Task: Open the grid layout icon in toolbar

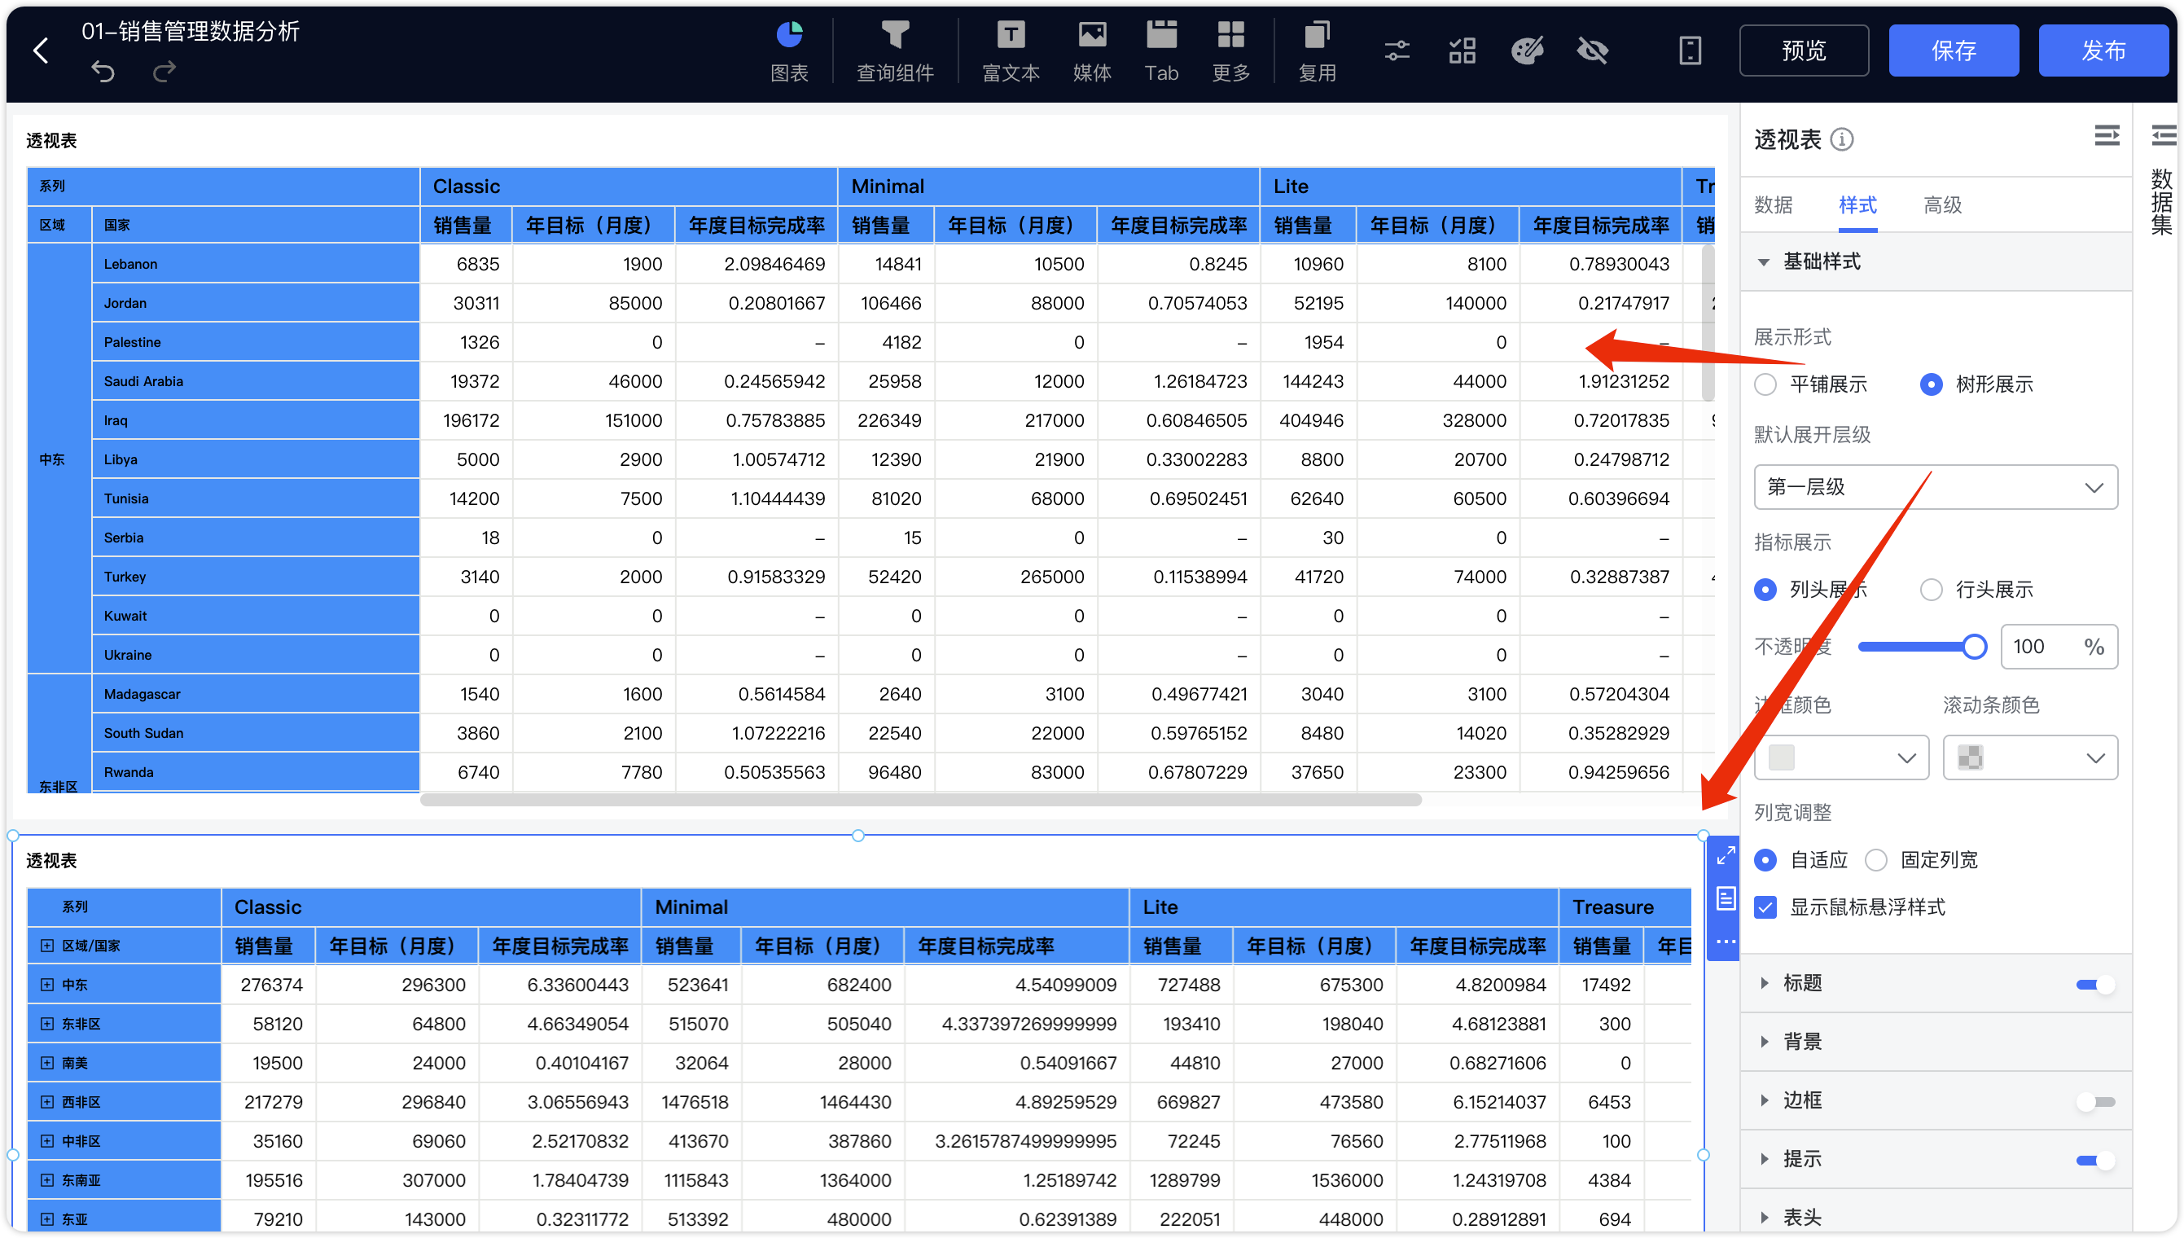Action: 1462,51
